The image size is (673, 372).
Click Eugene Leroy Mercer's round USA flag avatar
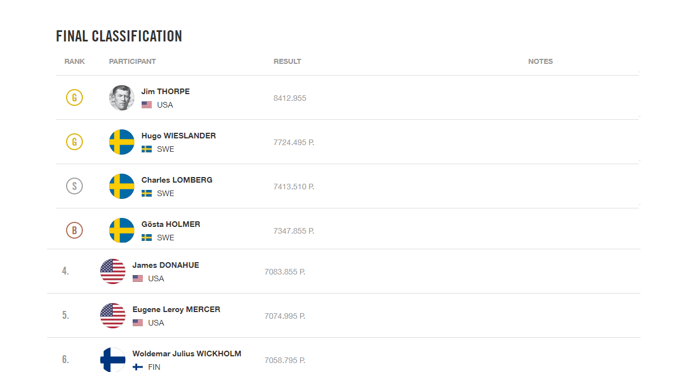(113, 315)
